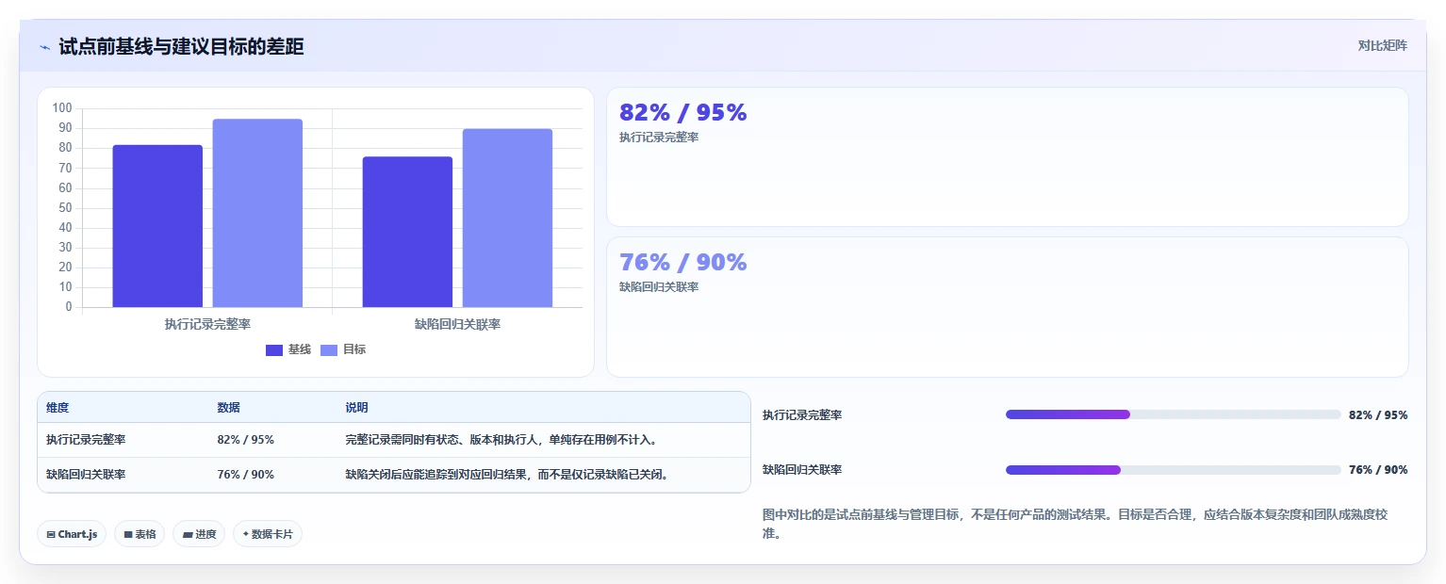Click the 目标 bar for 缺陷回归关联率
The height and width of the screenshot is (584, 1446).
click(x=507, y=218)
